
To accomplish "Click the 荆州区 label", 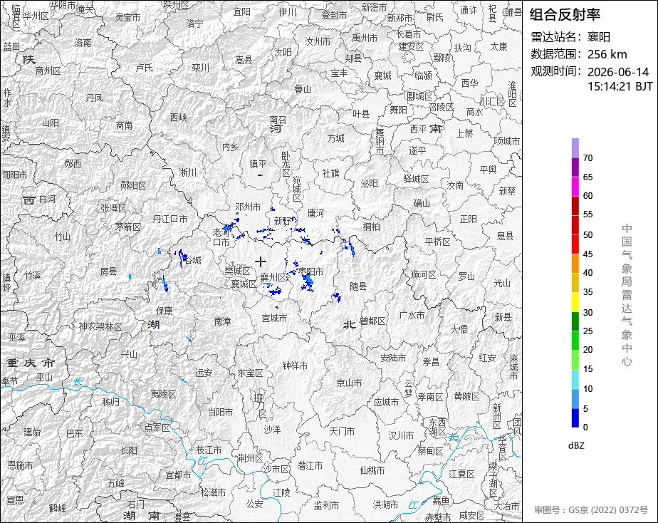I will point(250,458).
